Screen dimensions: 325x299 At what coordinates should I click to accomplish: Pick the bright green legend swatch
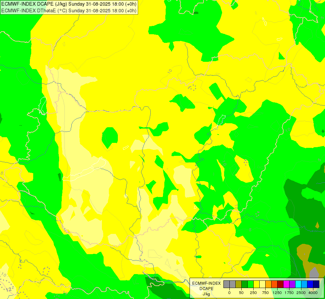(251, 284)
